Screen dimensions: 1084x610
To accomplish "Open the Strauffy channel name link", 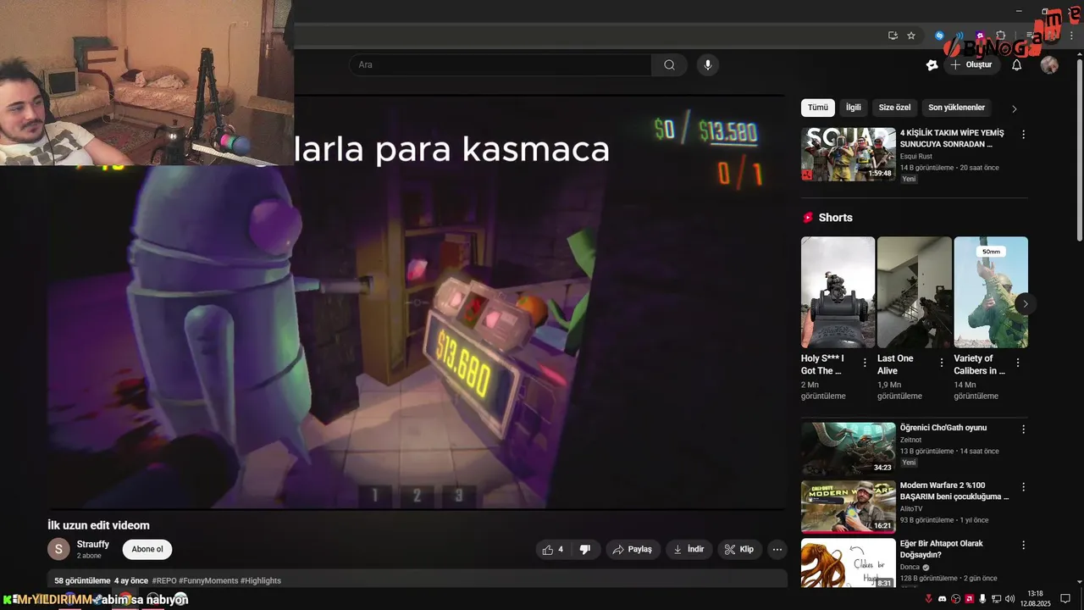I will point(93,544).
